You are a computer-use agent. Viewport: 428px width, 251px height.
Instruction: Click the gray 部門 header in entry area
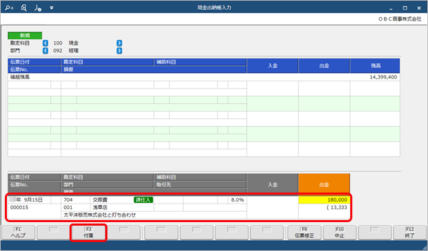[x=107, y=185]
